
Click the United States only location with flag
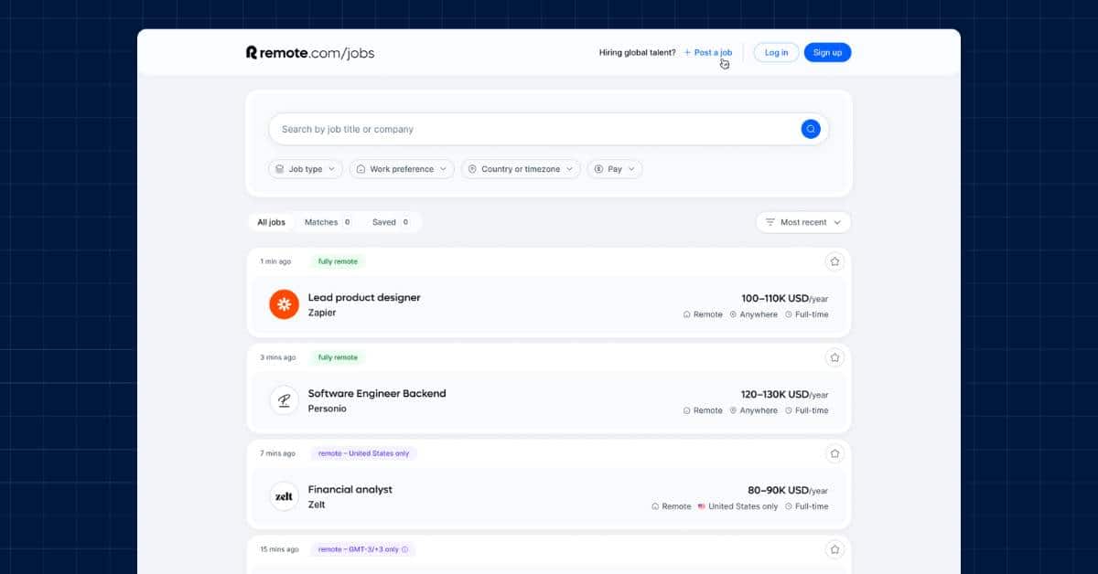click(x=737, y=506)
